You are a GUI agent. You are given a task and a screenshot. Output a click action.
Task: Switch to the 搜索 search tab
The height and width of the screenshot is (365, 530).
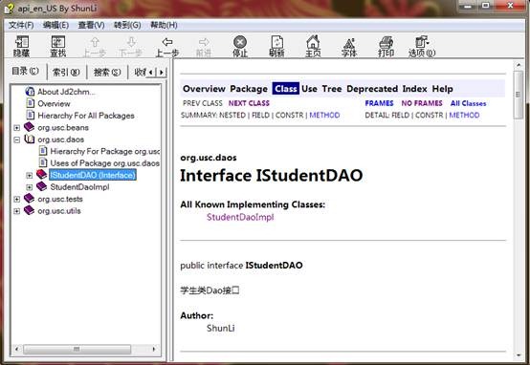[x=107, y=72]
